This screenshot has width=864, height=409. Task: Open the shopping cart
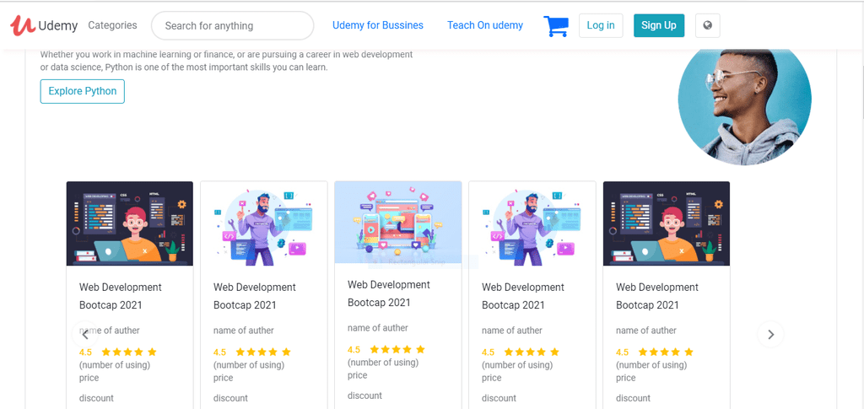(555, 26)
